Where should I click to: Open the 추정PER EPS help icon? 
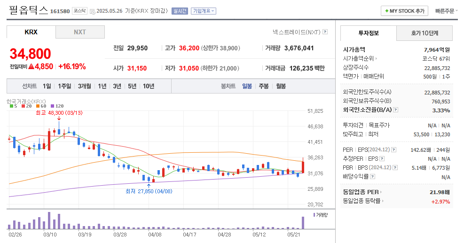click(x=382, y=159)
